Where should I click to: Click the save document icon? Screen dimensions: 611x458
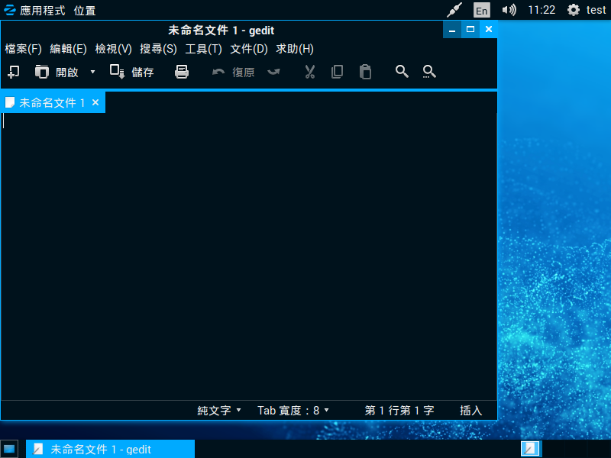118,72
